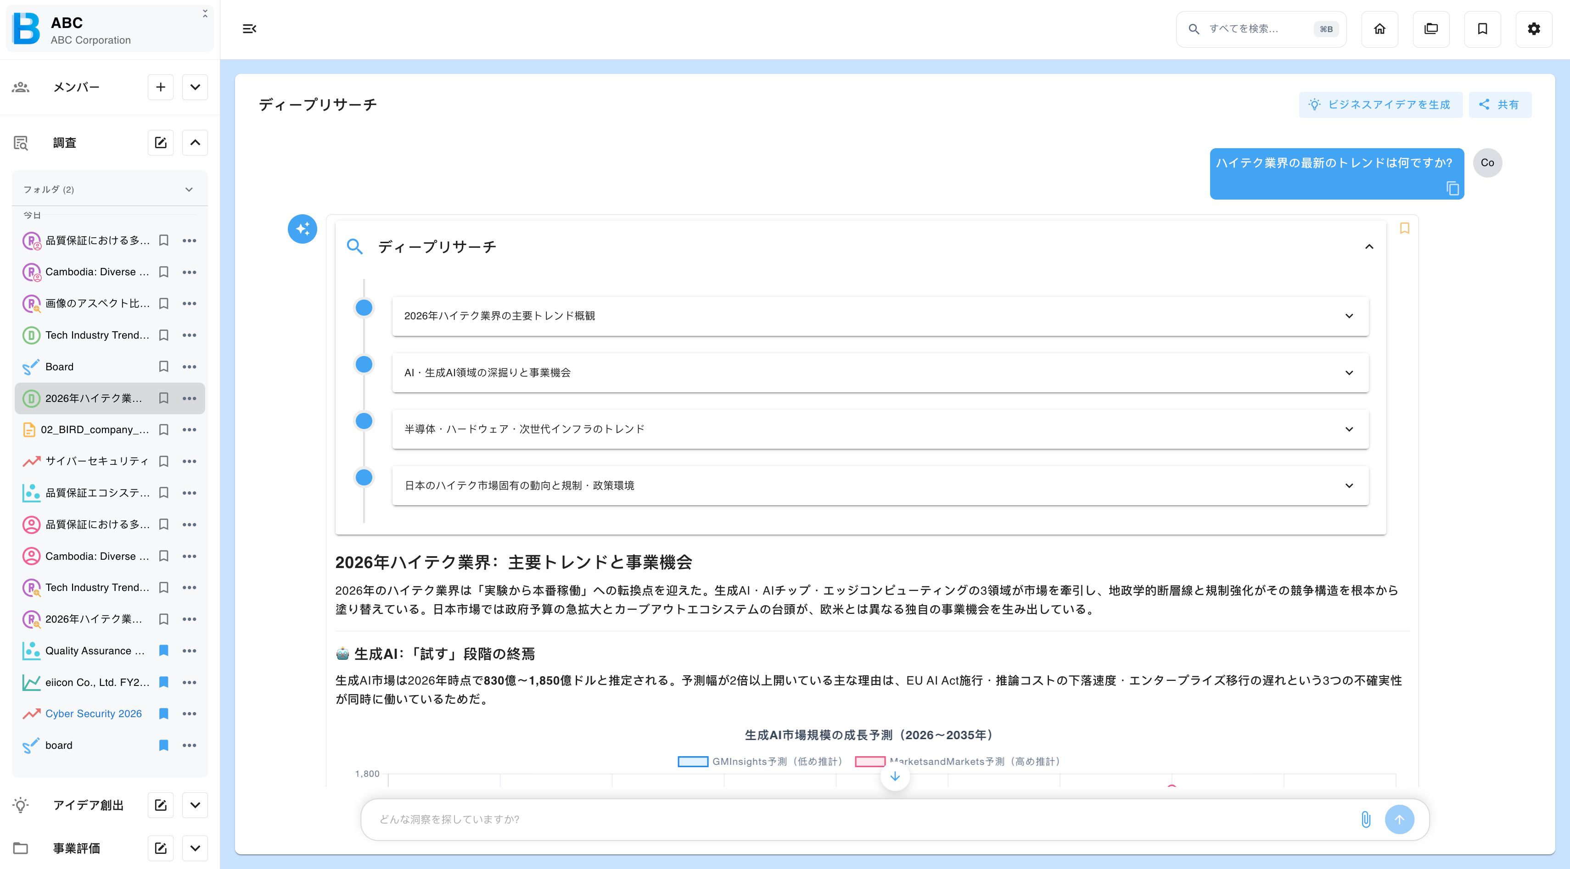Screen dimensions: 1570x869
Task: Select first timeline step marker dot
Action: (364, 307)
